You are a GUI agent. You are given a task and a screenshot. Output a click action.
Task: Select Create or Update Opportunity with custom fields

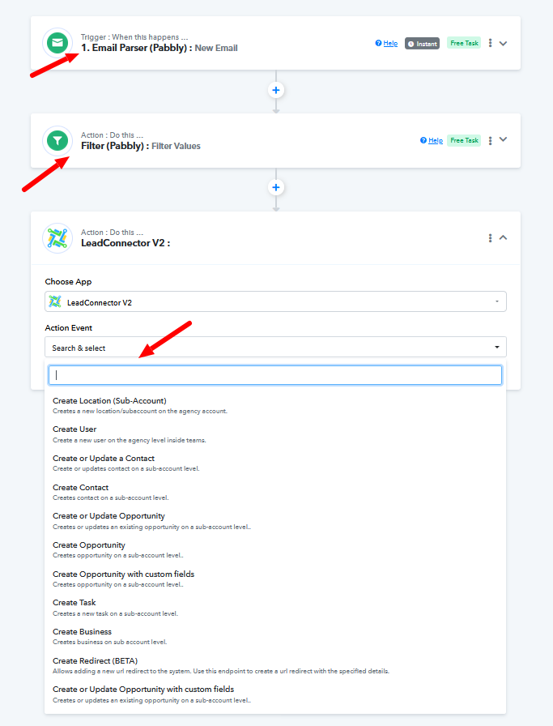(x=275, y=694)
